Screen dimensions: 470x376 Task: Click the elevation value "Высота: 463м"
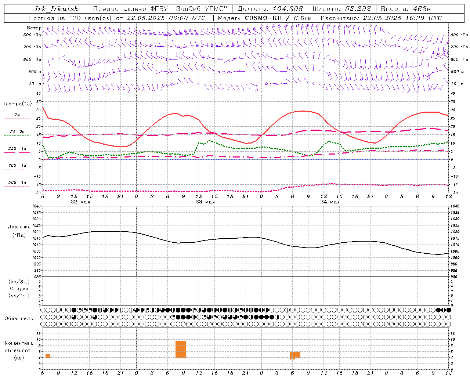(x=406, y=9)
